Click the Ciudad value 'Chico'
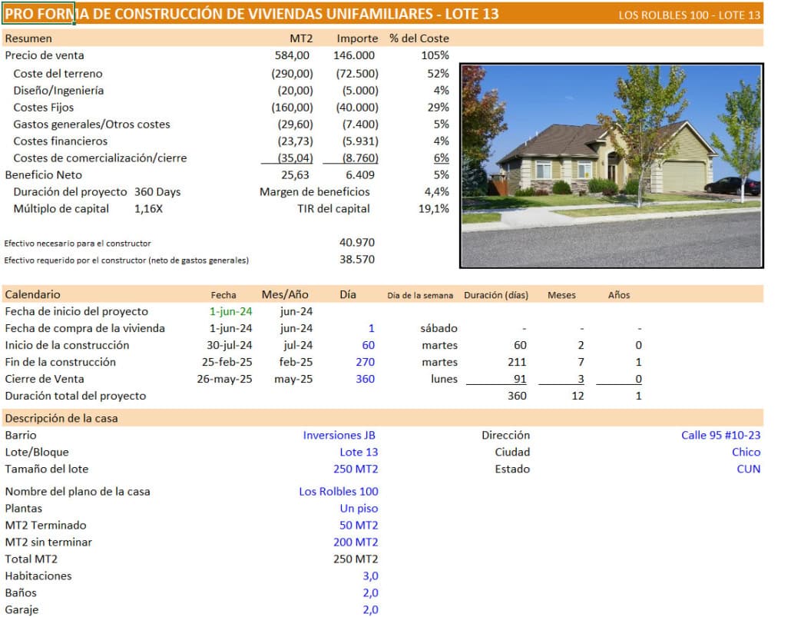The image size is (791, 617). pyautogui.click(x=746, y=452)
